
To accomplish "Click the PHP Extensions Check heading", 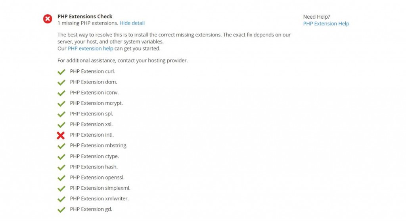I will click(85, 16).
